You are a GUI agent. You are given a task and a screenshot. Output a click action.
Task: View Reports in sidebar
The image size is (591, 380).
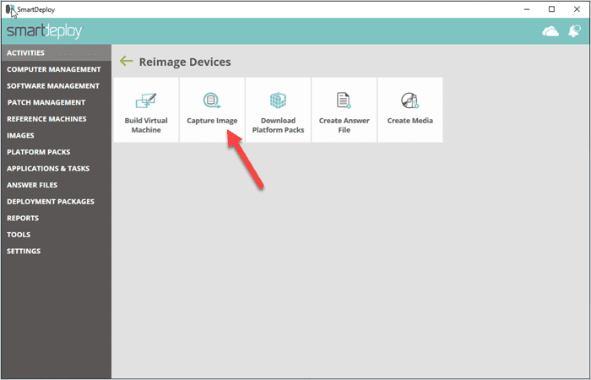click(x=56, y=218)
